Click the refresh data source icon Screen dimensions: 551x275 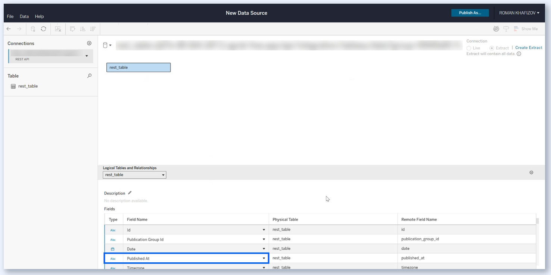click(x=44, y=29)
